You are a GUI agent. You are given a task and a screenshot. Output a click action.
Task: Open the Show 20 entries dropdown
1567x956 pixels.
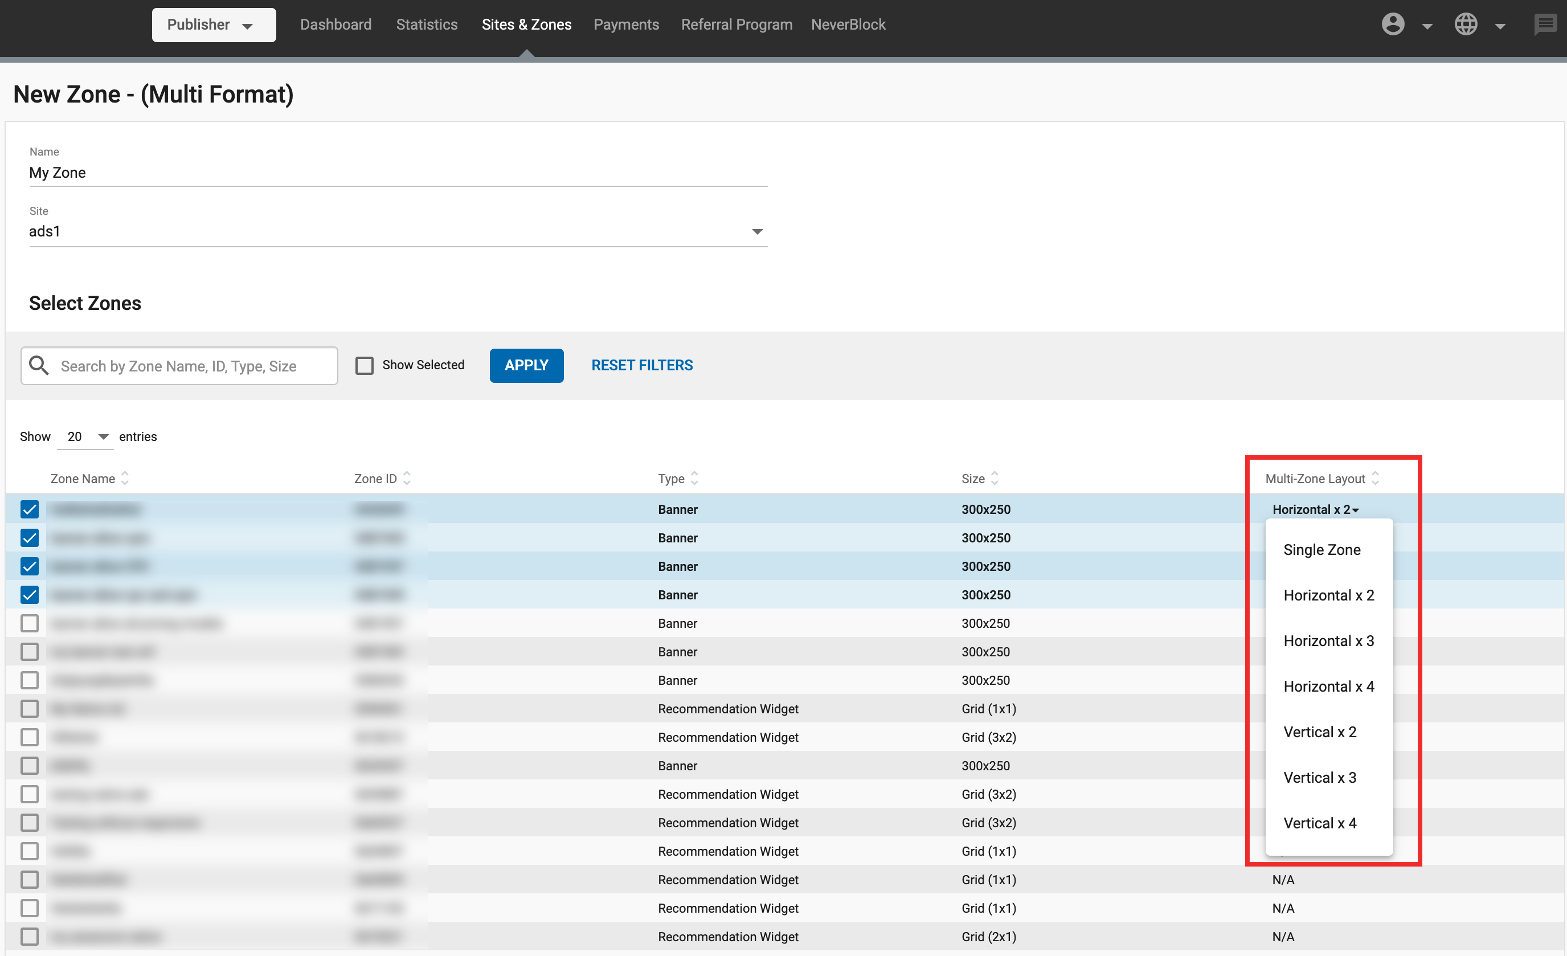point(85,436)
